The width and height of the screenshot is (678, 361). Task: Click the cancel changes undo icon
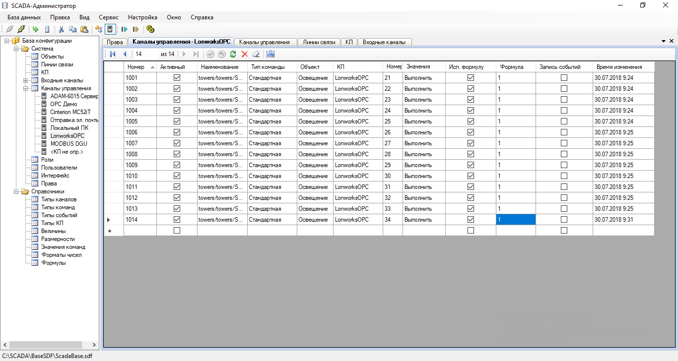(x=222, y=54)
